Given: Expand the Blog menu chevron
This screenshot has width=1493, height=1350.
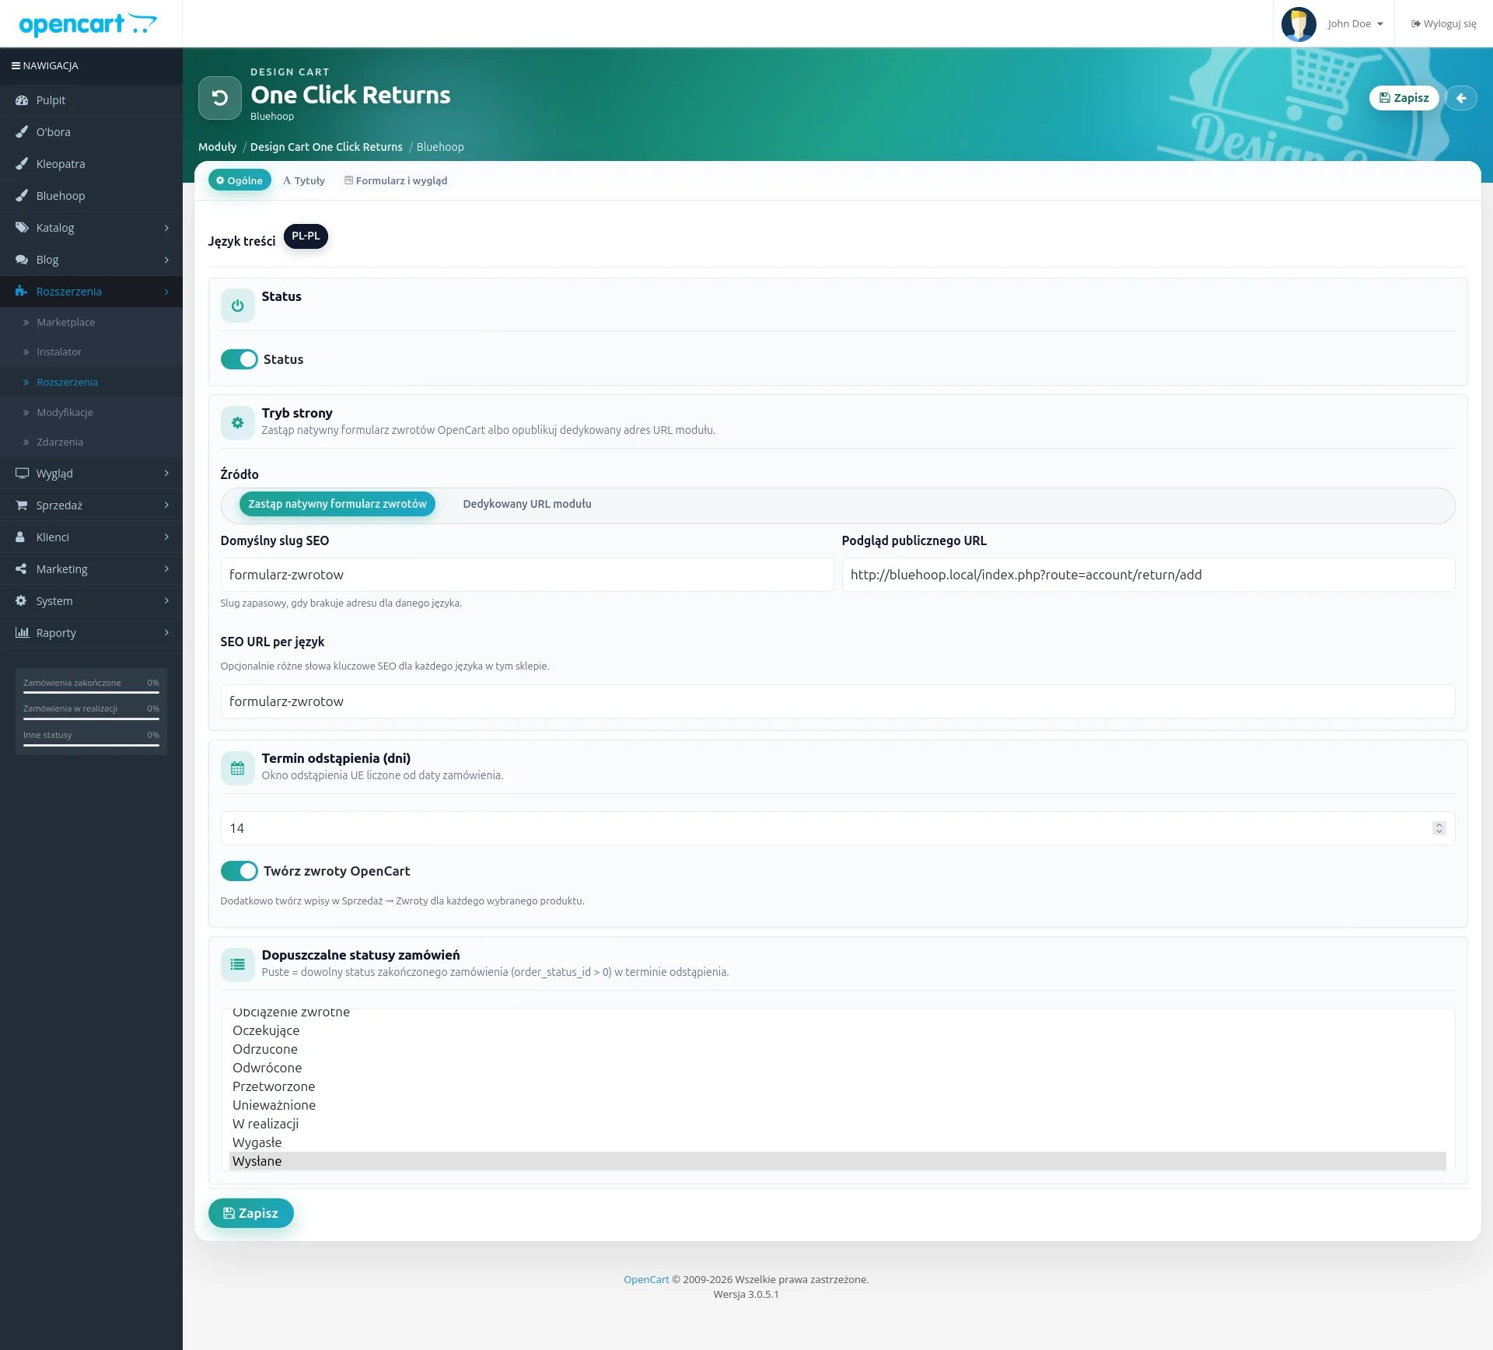Looking at the screenshot, I should pyautogui.click(x=166, y=260).
